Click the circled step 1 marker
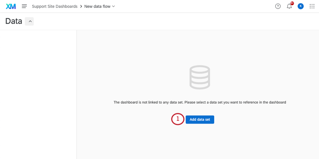This screenshot has width=319, height=159. click(178, 119)
